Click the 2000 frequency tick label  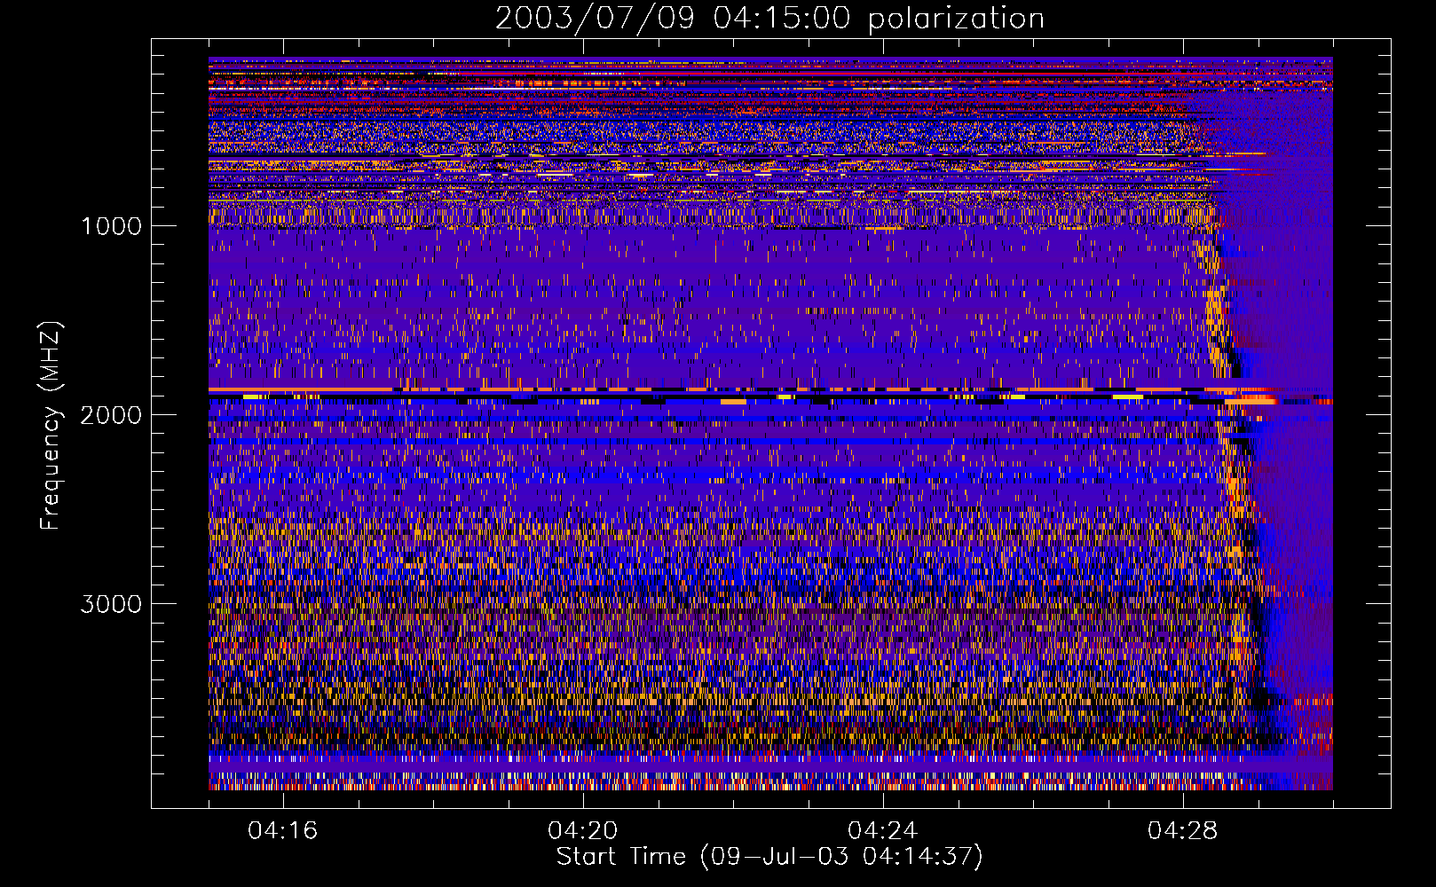111,415
